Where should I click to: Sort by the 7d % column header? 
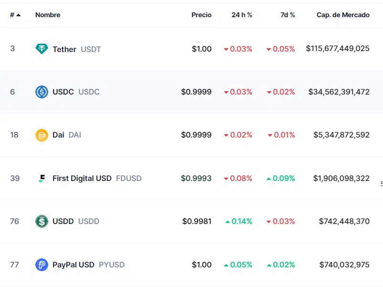[x=287, y=15]
